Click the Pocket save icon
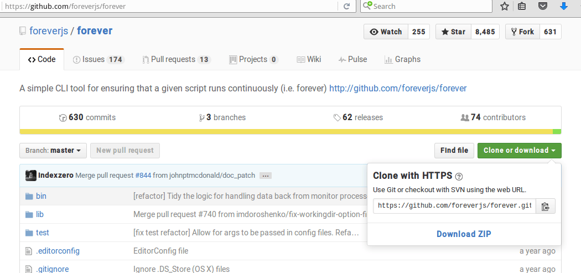581x273 pixels. click(x=543, y=6)
